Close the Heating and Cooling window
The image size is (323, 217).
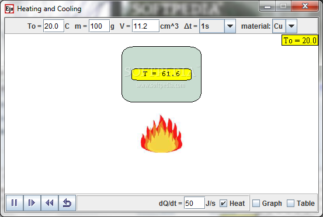tap(305, 6)
